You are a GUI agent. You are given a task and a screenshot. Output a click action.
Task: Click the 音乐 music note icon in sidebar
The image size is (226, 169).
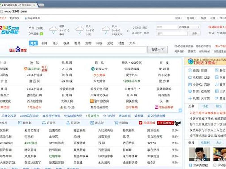pyautogui.click(x=217, y=84)
